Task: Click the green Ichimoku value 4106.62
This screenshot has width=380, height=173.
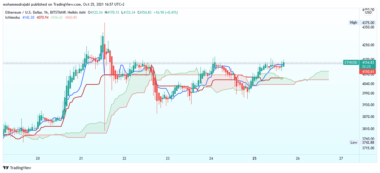Action: [x=57, y=17]
